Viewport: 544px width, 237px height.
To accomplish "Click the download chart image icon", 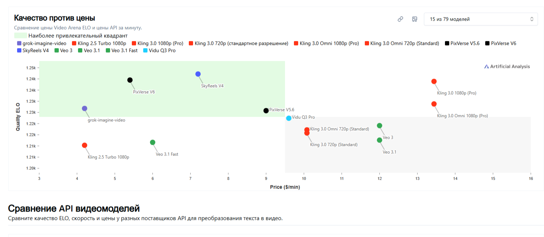I will [414, 19].
